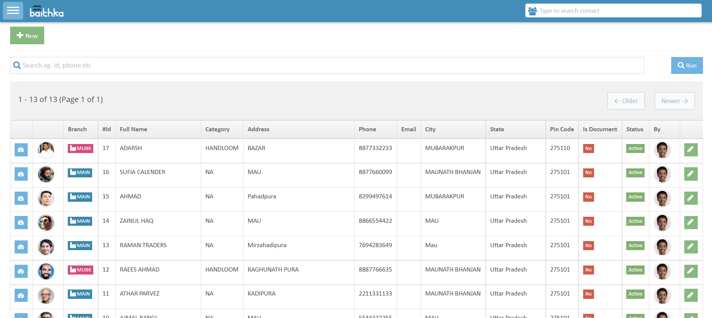Image resolution: width=712 pixels, height=318 pixels.
Task: Click the Active status badge for RAMAN TRADERS
Action: click(635, 246)
